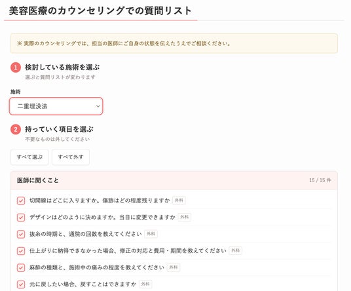
Task: Open the 施術 dropdown showing 二重埋没法
Action: [56, 106]
